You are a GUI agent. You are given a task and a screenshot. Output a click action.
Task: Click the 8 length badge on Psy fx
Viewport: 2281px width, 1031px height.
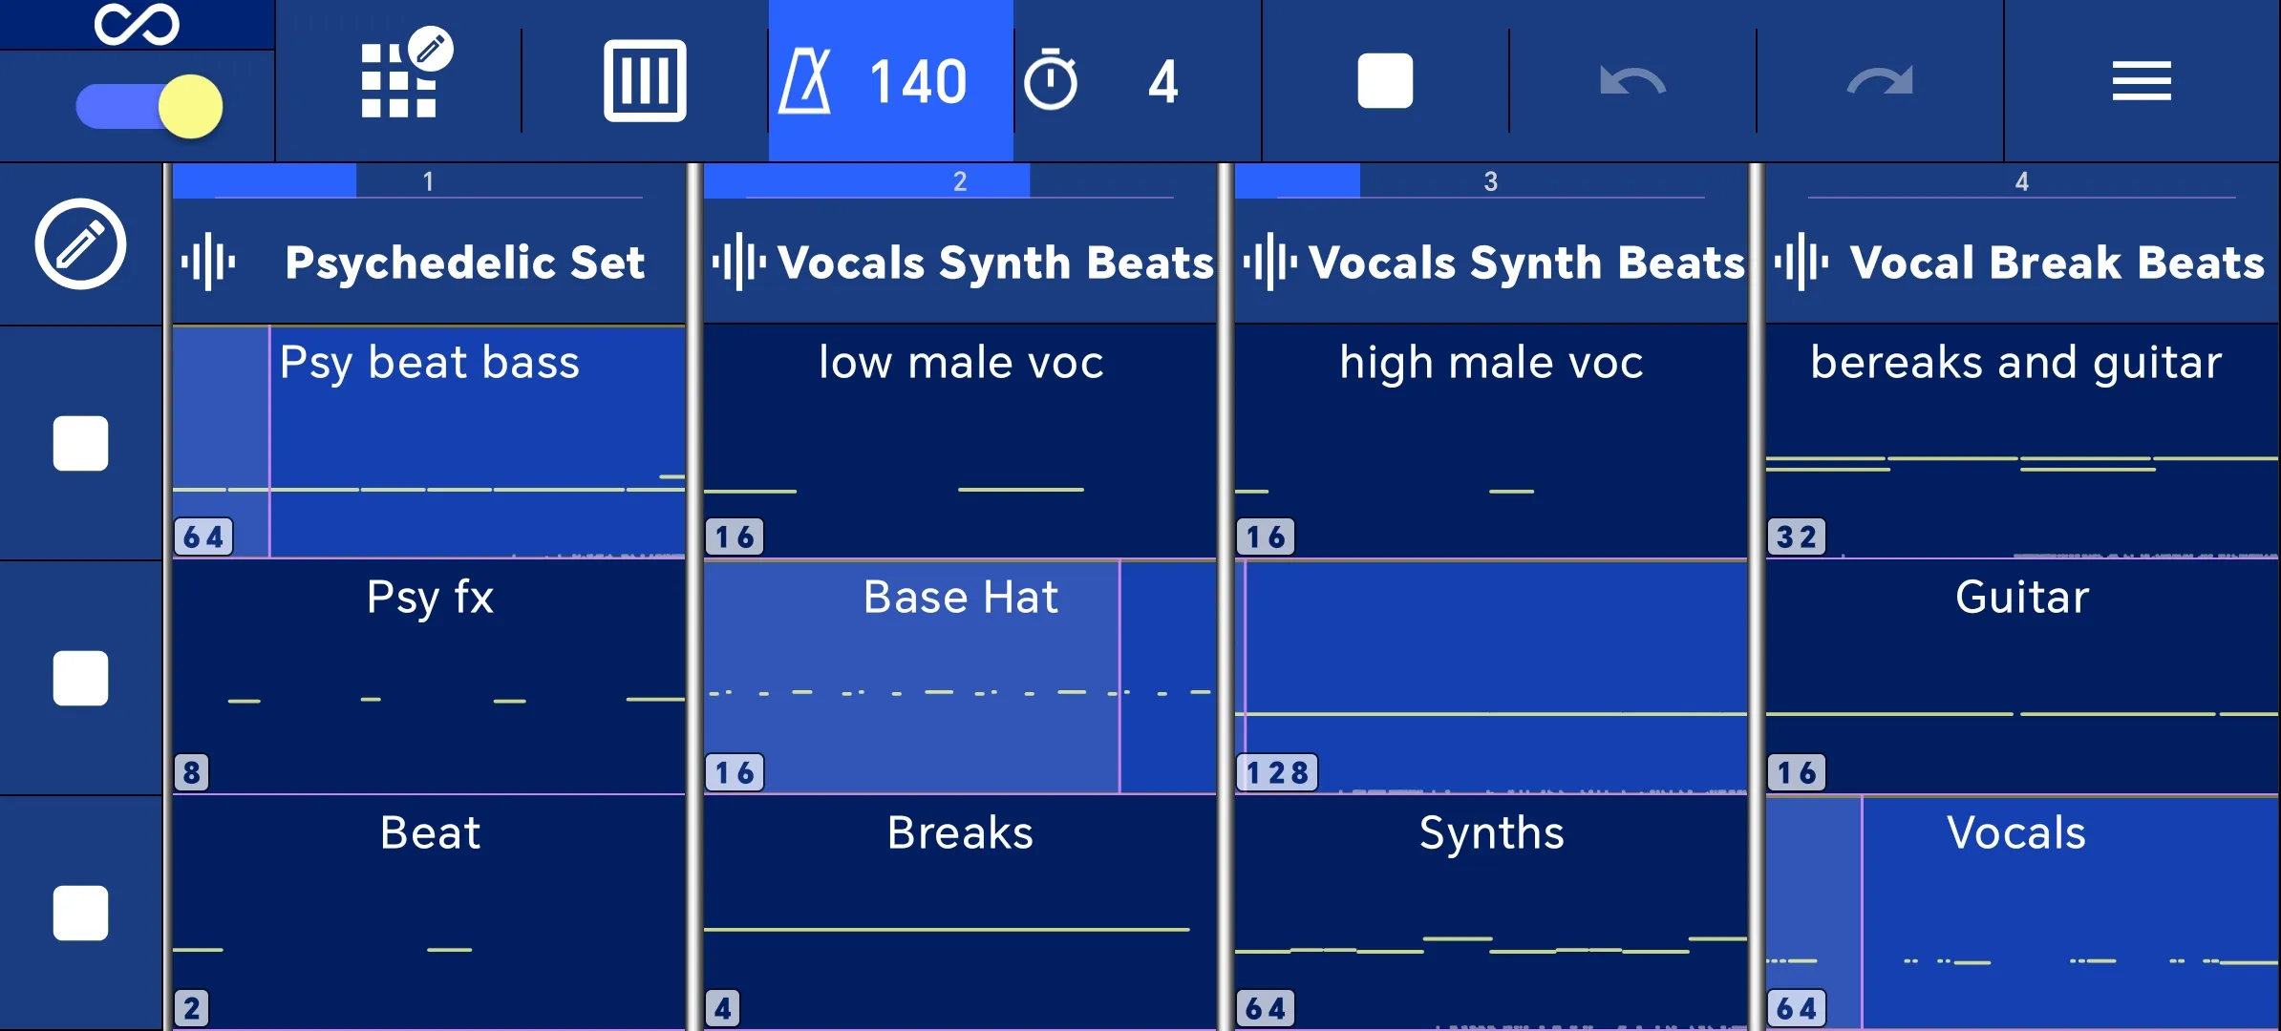click(x=191, y=771)
